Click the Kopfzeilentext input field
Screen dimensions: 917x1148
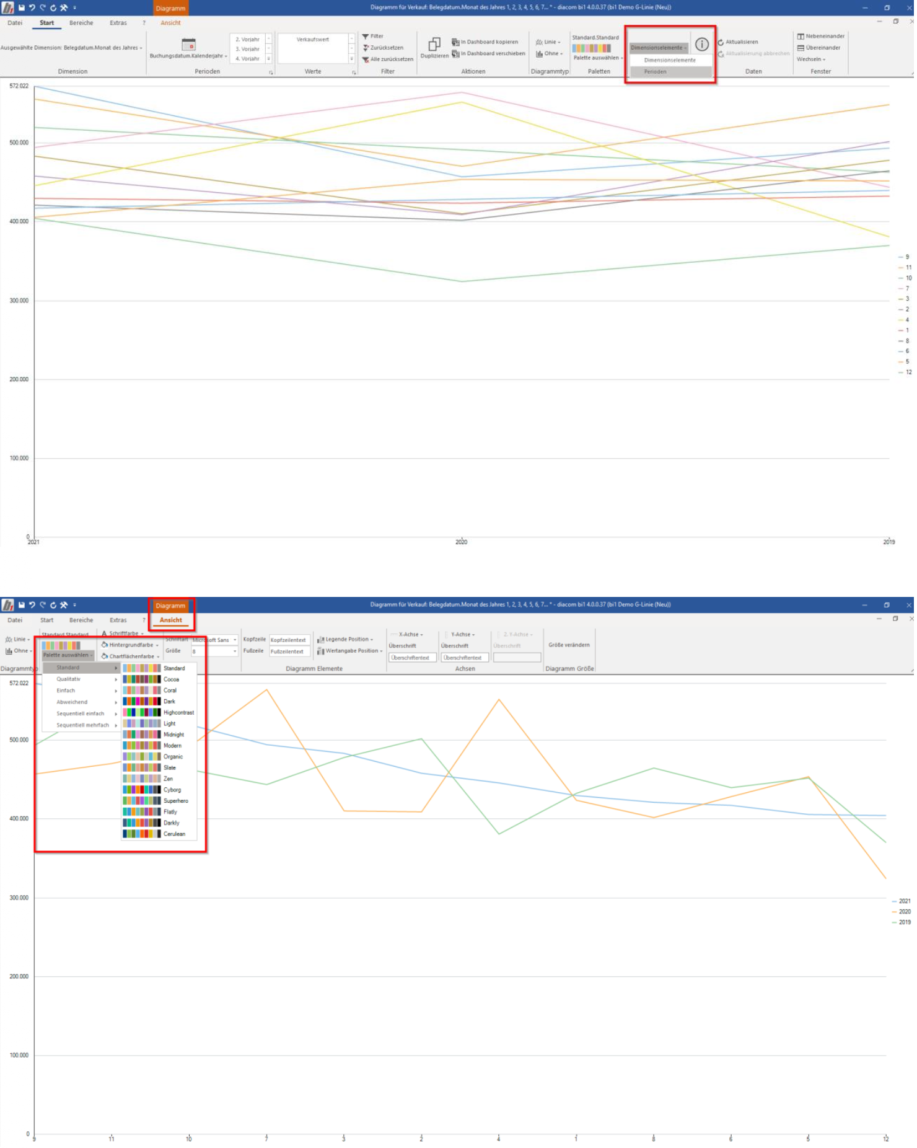pyautogui.click(x=290, y=641)
